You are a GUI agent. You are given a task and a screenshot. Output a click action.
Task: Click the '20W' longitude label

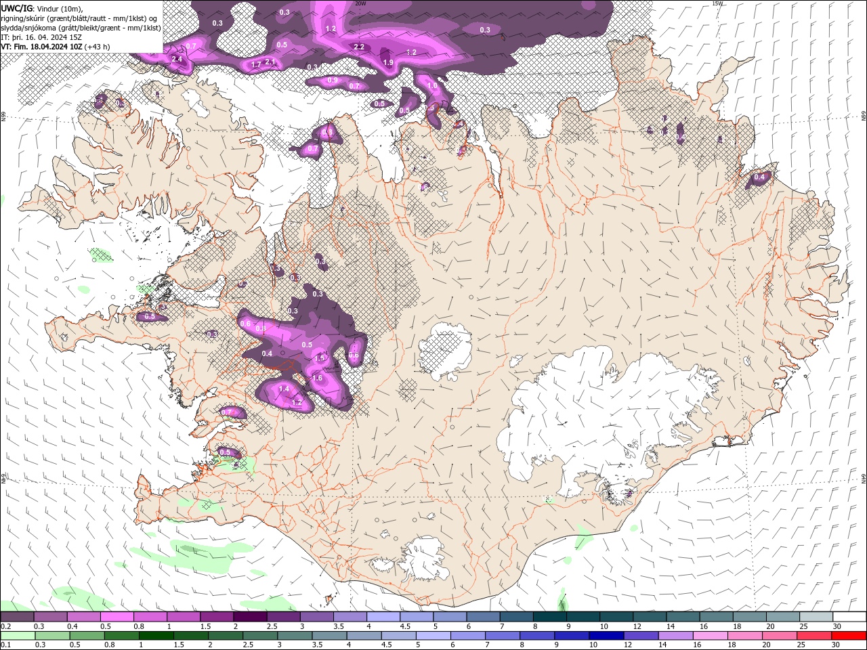click(360, 3)
